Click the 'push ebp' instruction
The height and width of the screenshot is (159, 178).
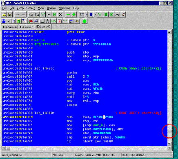point(78,52)
